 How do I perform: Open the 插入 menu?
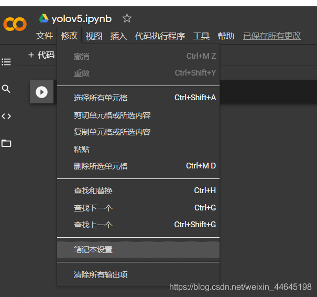(x=118, y=36)
